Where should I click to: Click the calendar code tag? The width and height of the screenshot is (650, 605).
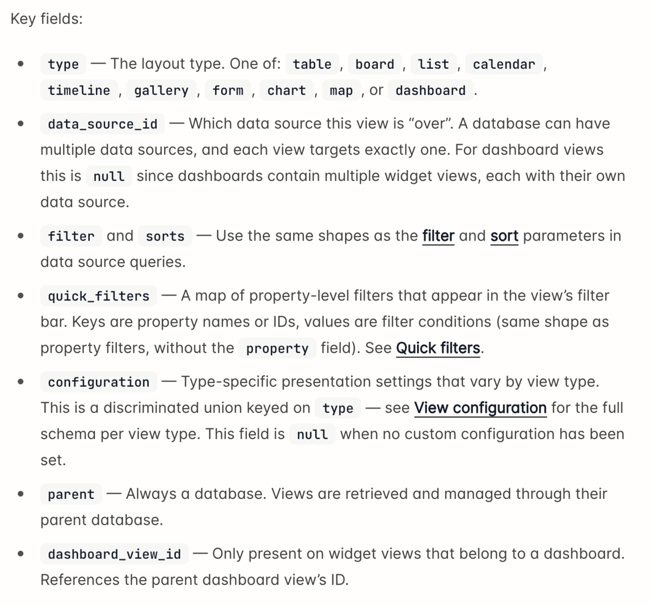tap(504, 64)
